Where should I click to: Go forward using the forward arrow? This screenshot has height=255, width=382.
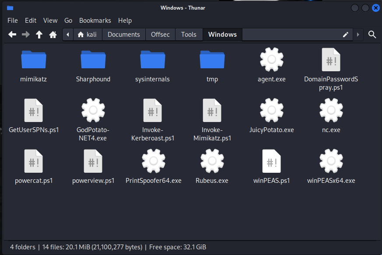25,35
